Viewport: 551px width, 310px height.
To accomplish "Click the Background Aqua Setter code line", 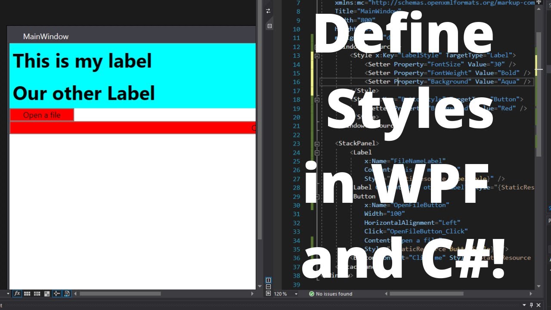I will 449,81.
